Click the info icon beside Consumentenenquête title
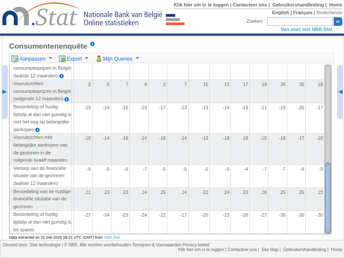The height and width of the screenshot is (258, 344). click(92, 44)
